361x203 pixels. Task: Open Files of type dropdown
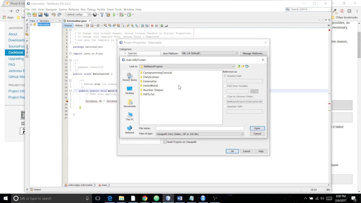[200, 134]
